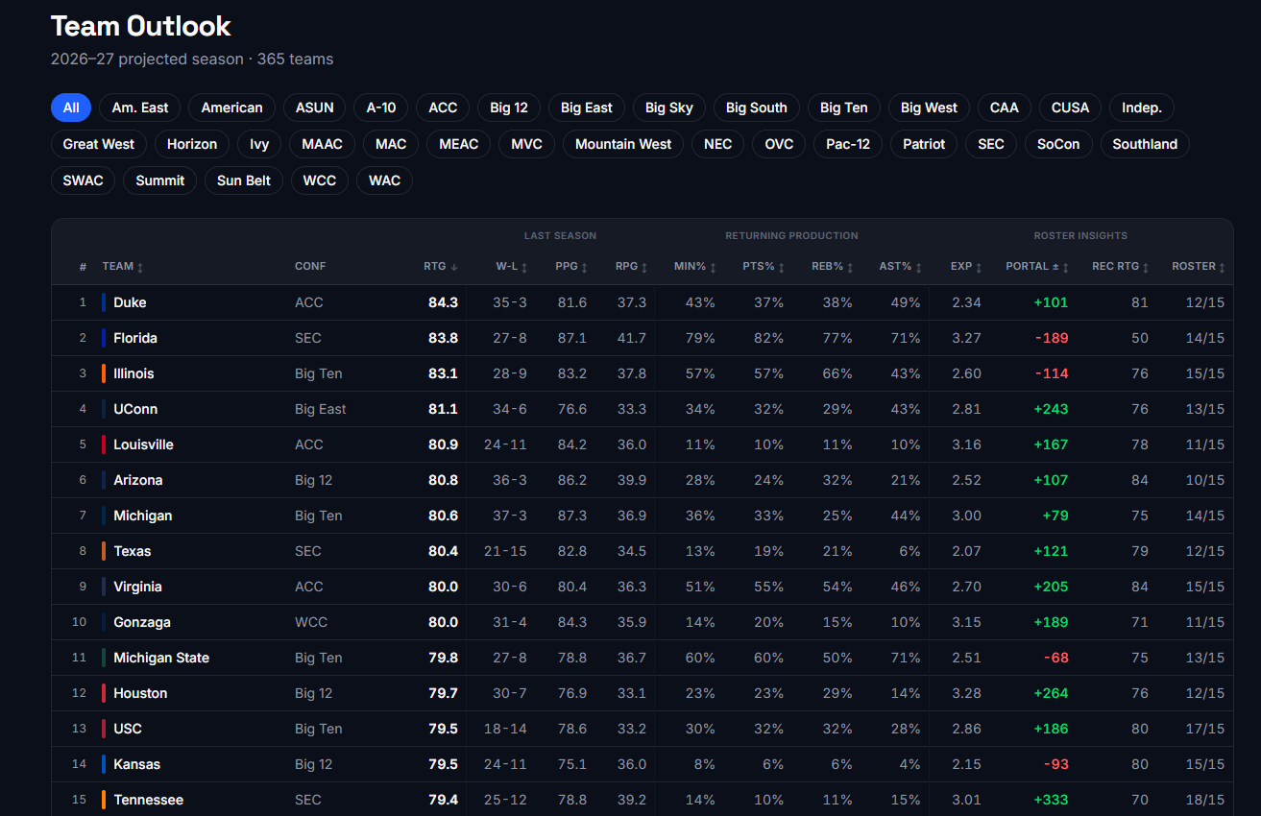Click Kansas's 75.1 PPG value

tap(572, 764)
